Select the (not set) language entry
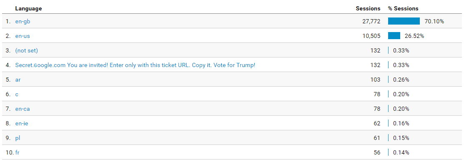 coord(27,50)
